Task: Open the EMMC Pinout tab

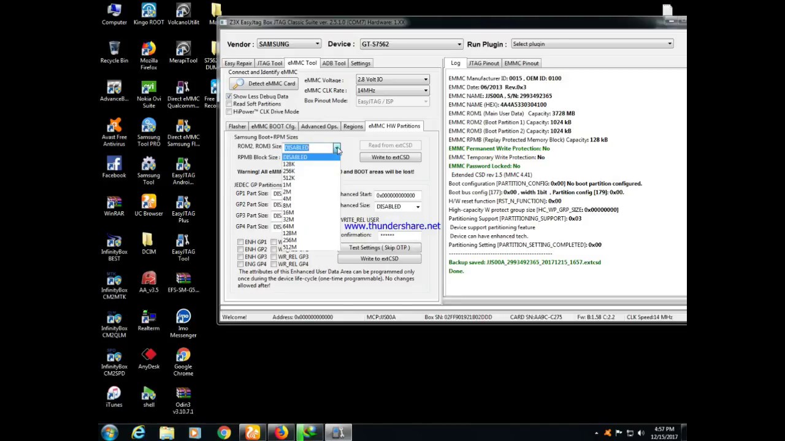Action: click(522, 63)
